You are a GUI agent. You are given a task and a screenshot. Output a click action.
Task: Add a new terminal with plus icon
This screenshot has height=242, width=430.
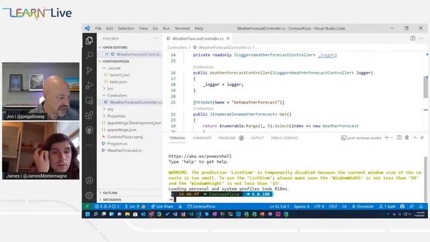tap(386, 138)
